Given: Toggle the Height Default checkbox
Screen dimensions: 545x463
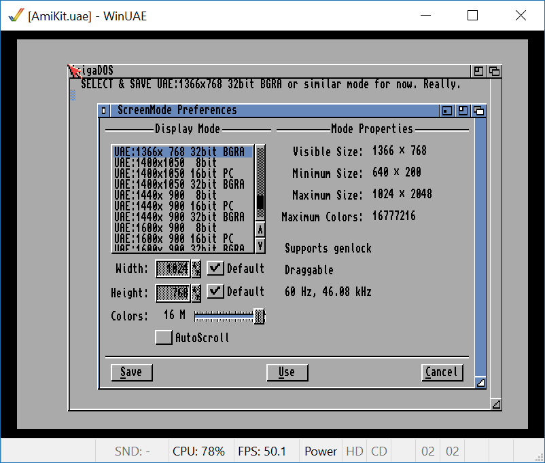Looking at the screenshot, I should pyautogui.click(x=215, y=291).
